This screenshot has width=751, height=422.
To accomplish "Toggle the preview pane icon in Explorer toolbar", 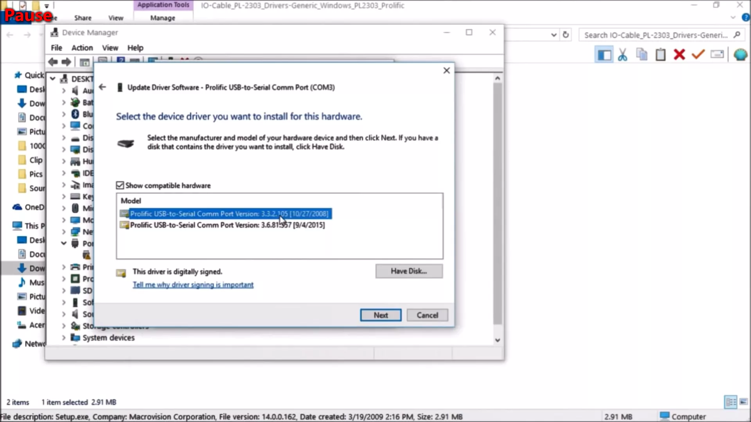I will [x=604, y=55].
